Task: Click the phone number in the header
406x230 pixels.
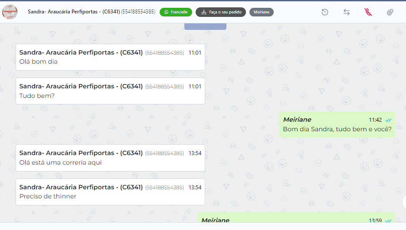Action: point(138,12)
